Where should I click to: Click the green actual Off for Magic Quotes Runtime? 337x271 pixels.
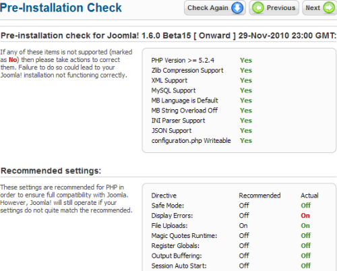306,235
